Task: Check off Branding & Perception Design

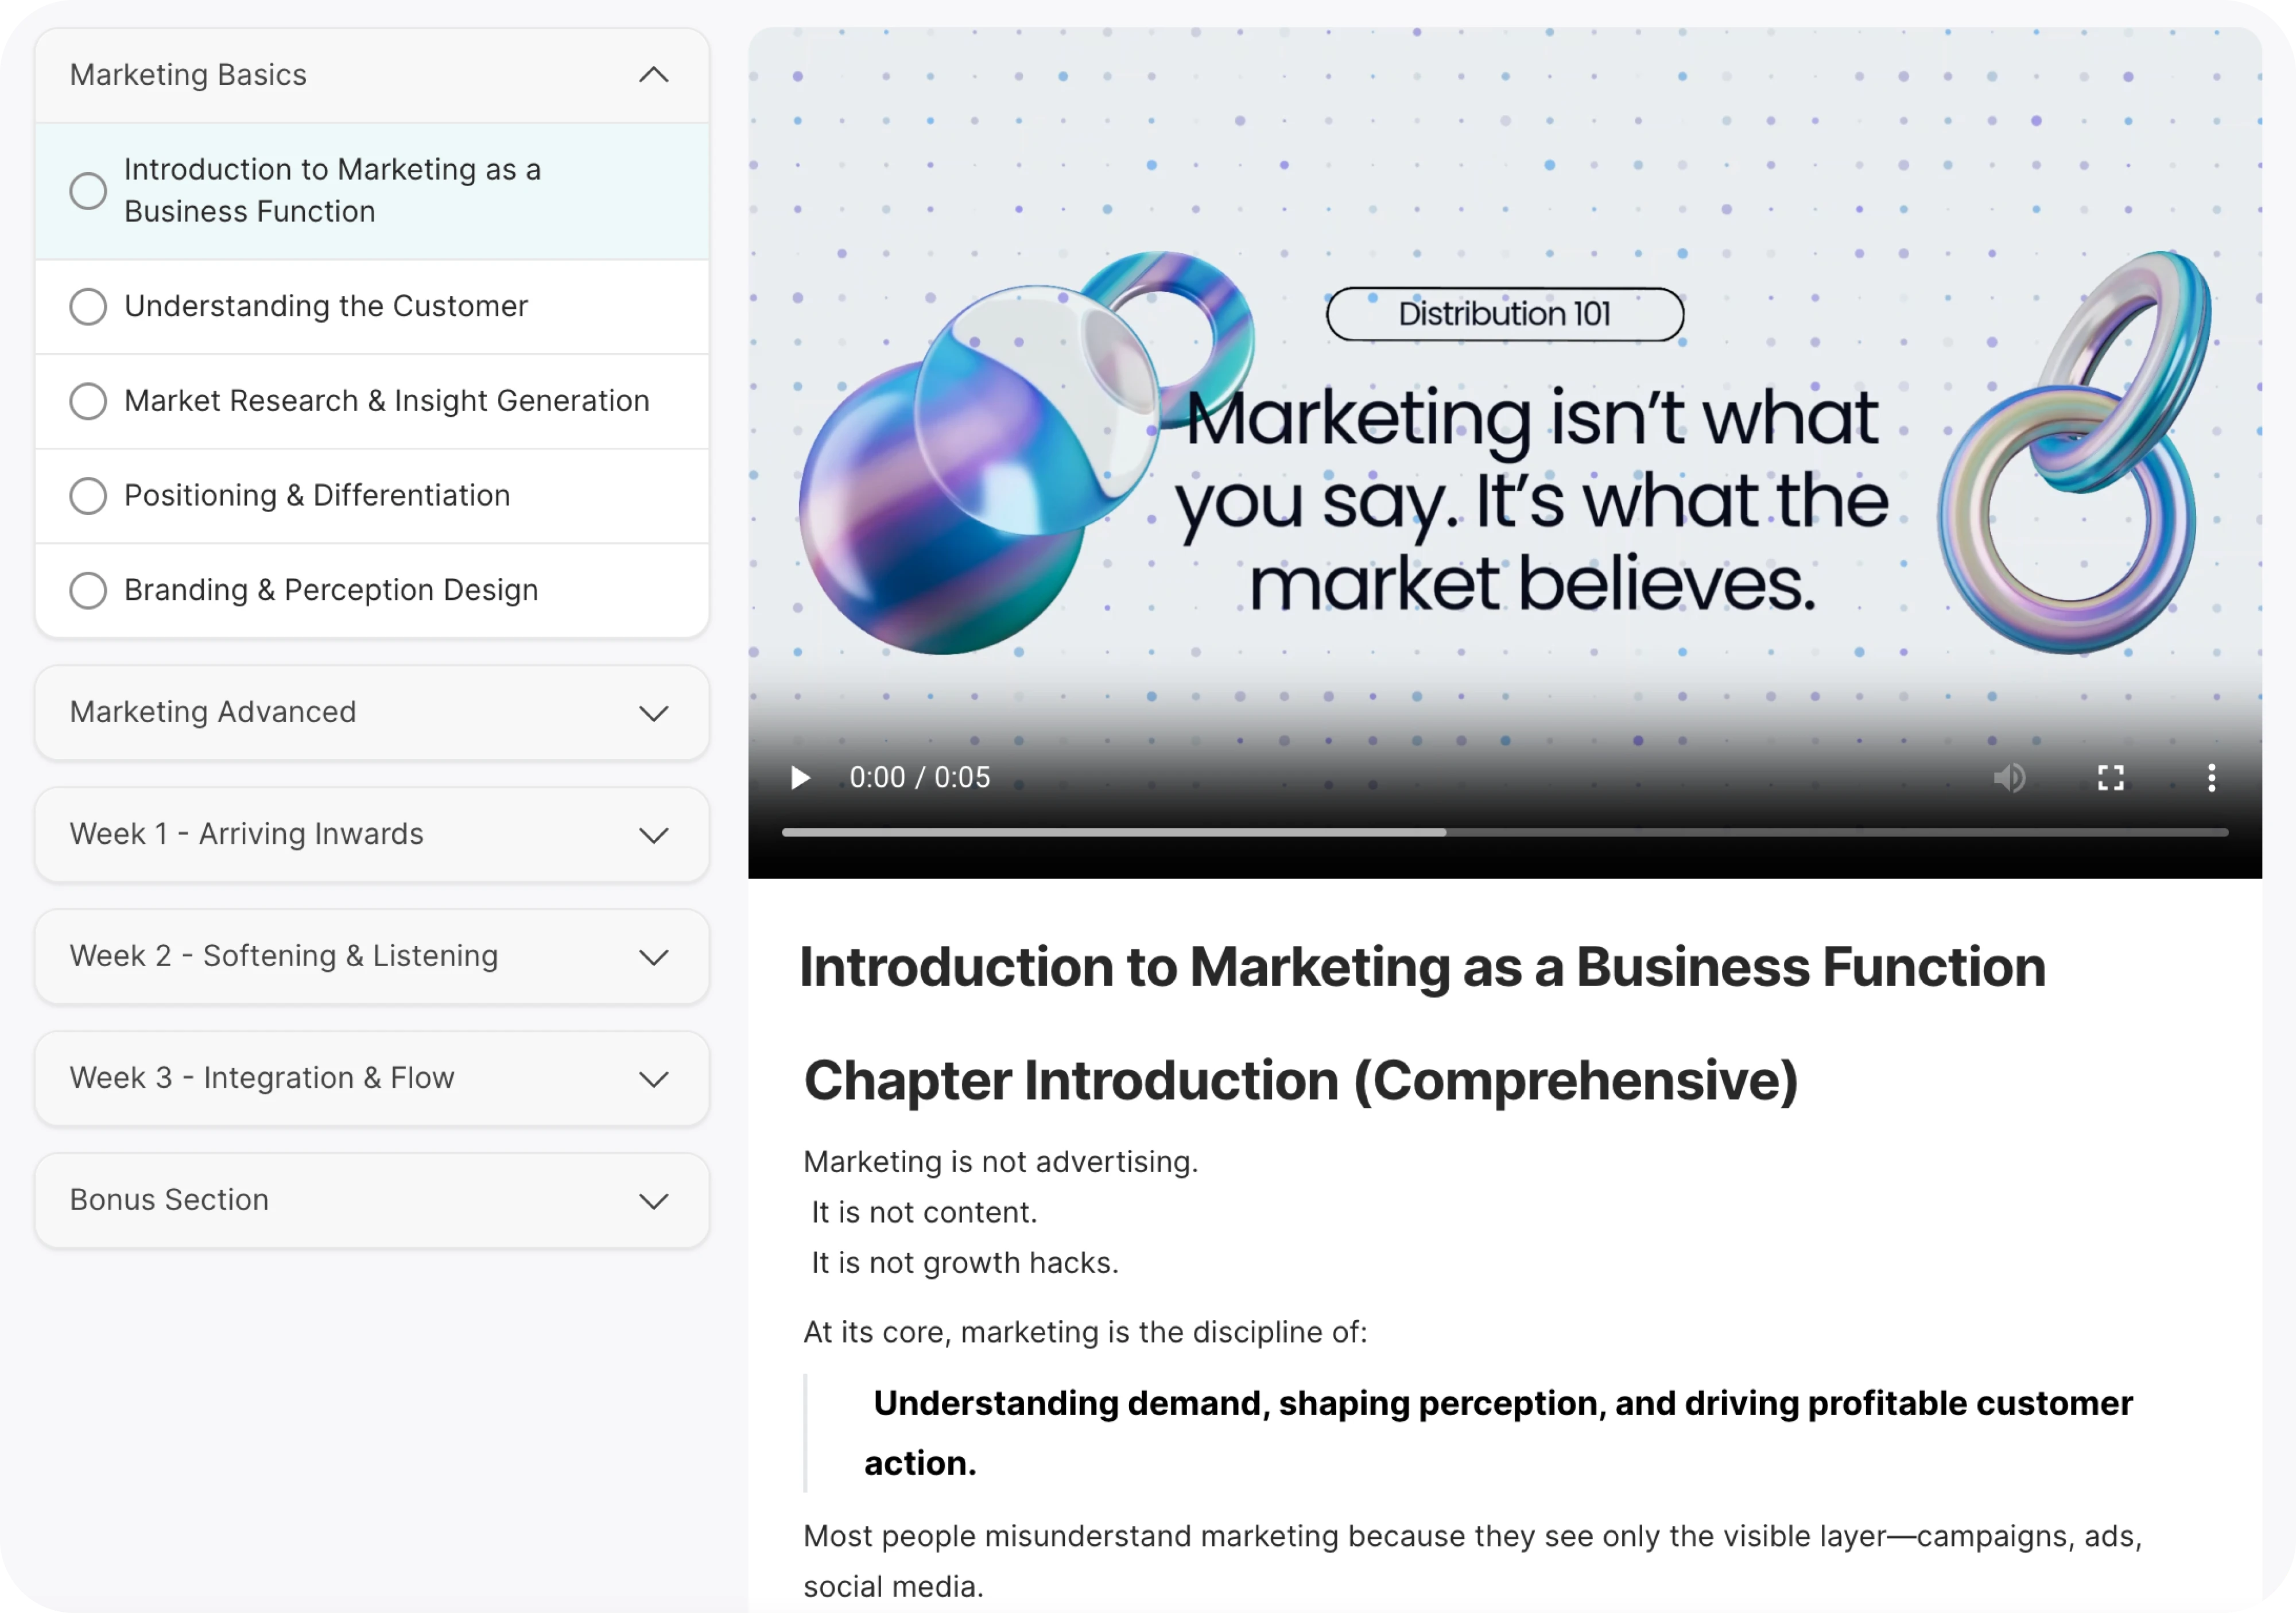Action: (88, 590)
